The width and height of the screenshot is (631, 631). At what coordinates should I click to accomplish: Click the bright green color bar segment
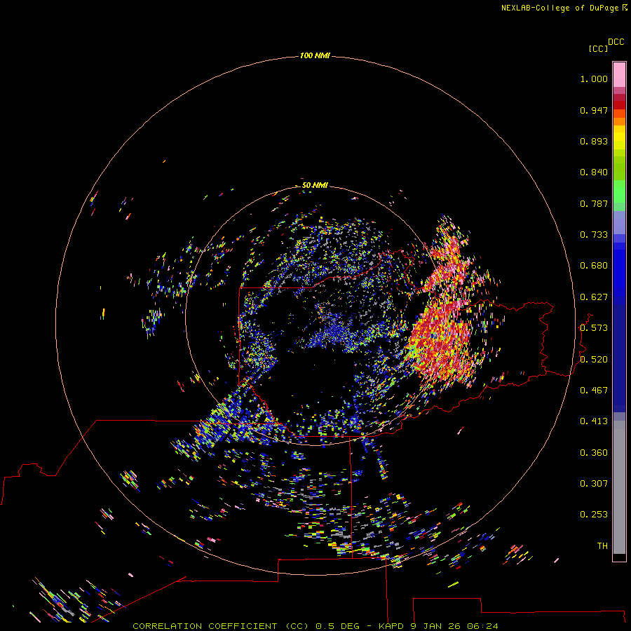tap(619, 191)
